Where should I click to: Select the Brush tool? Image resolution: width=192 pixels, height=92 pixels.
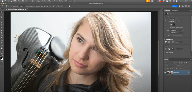pos(2,30)
